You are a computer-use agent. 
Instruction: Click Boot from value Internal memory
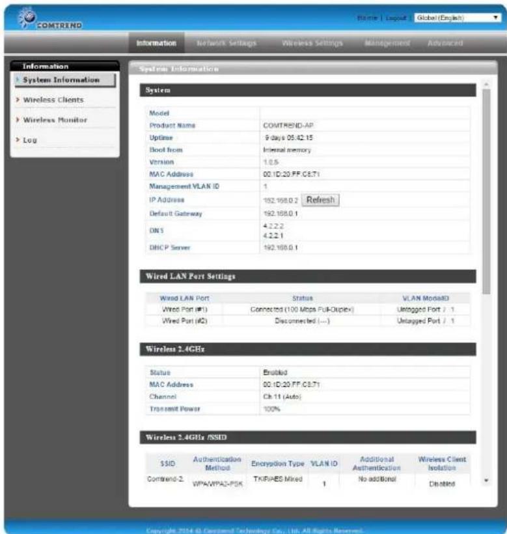click(x=287, y=150)
